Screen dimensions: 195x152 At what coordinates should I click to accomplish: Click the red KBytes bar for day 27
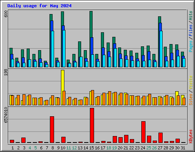coord(161,138)
